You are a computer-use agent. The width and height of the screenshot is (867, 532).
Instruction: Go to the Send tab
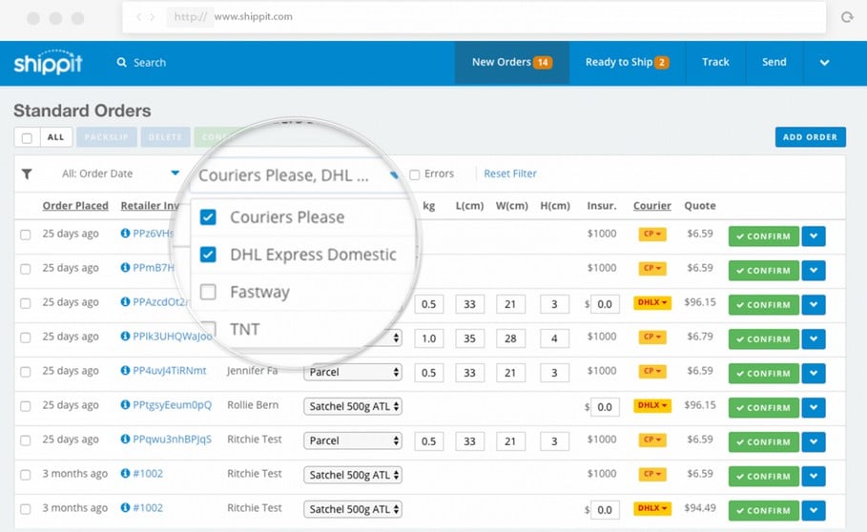(774, 62)
